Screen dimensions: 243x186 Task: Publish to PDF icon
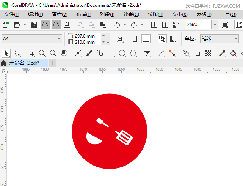pos(176,25)
